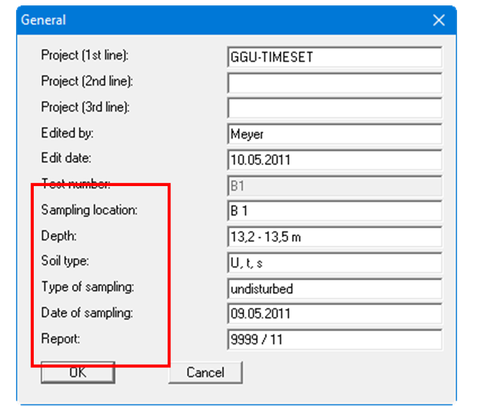Screen dimensions: 494x407
Task: Focus the Date of sampling field
Action: point(334,314)
